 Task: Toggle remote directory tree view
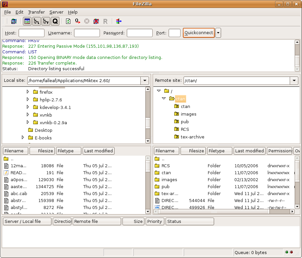pyautogui.click(x=46, y=21)
